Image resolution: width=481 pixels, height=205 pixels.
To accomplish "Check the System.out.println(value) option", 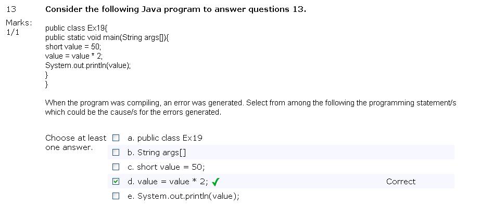I will coord(116,196).
